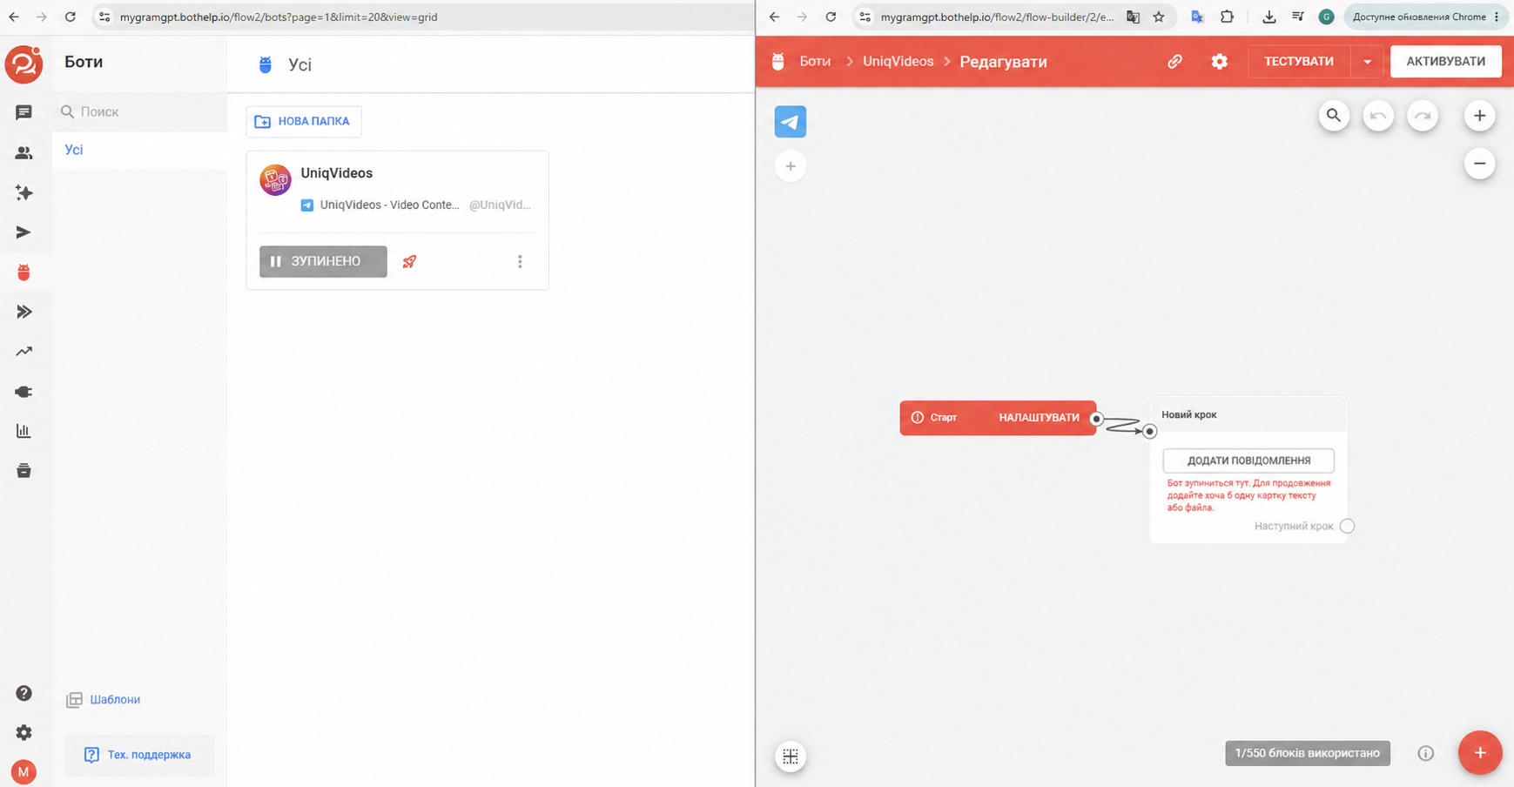Go to Боти in the breadcrumb

[815, 62]
